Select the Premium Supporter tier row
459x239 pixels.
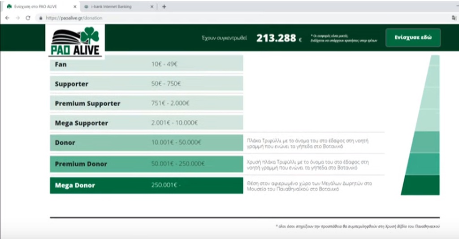point(147,103)
